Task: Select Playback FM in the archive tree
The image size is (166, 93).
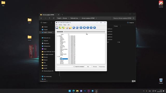Action: coord(63,42)
